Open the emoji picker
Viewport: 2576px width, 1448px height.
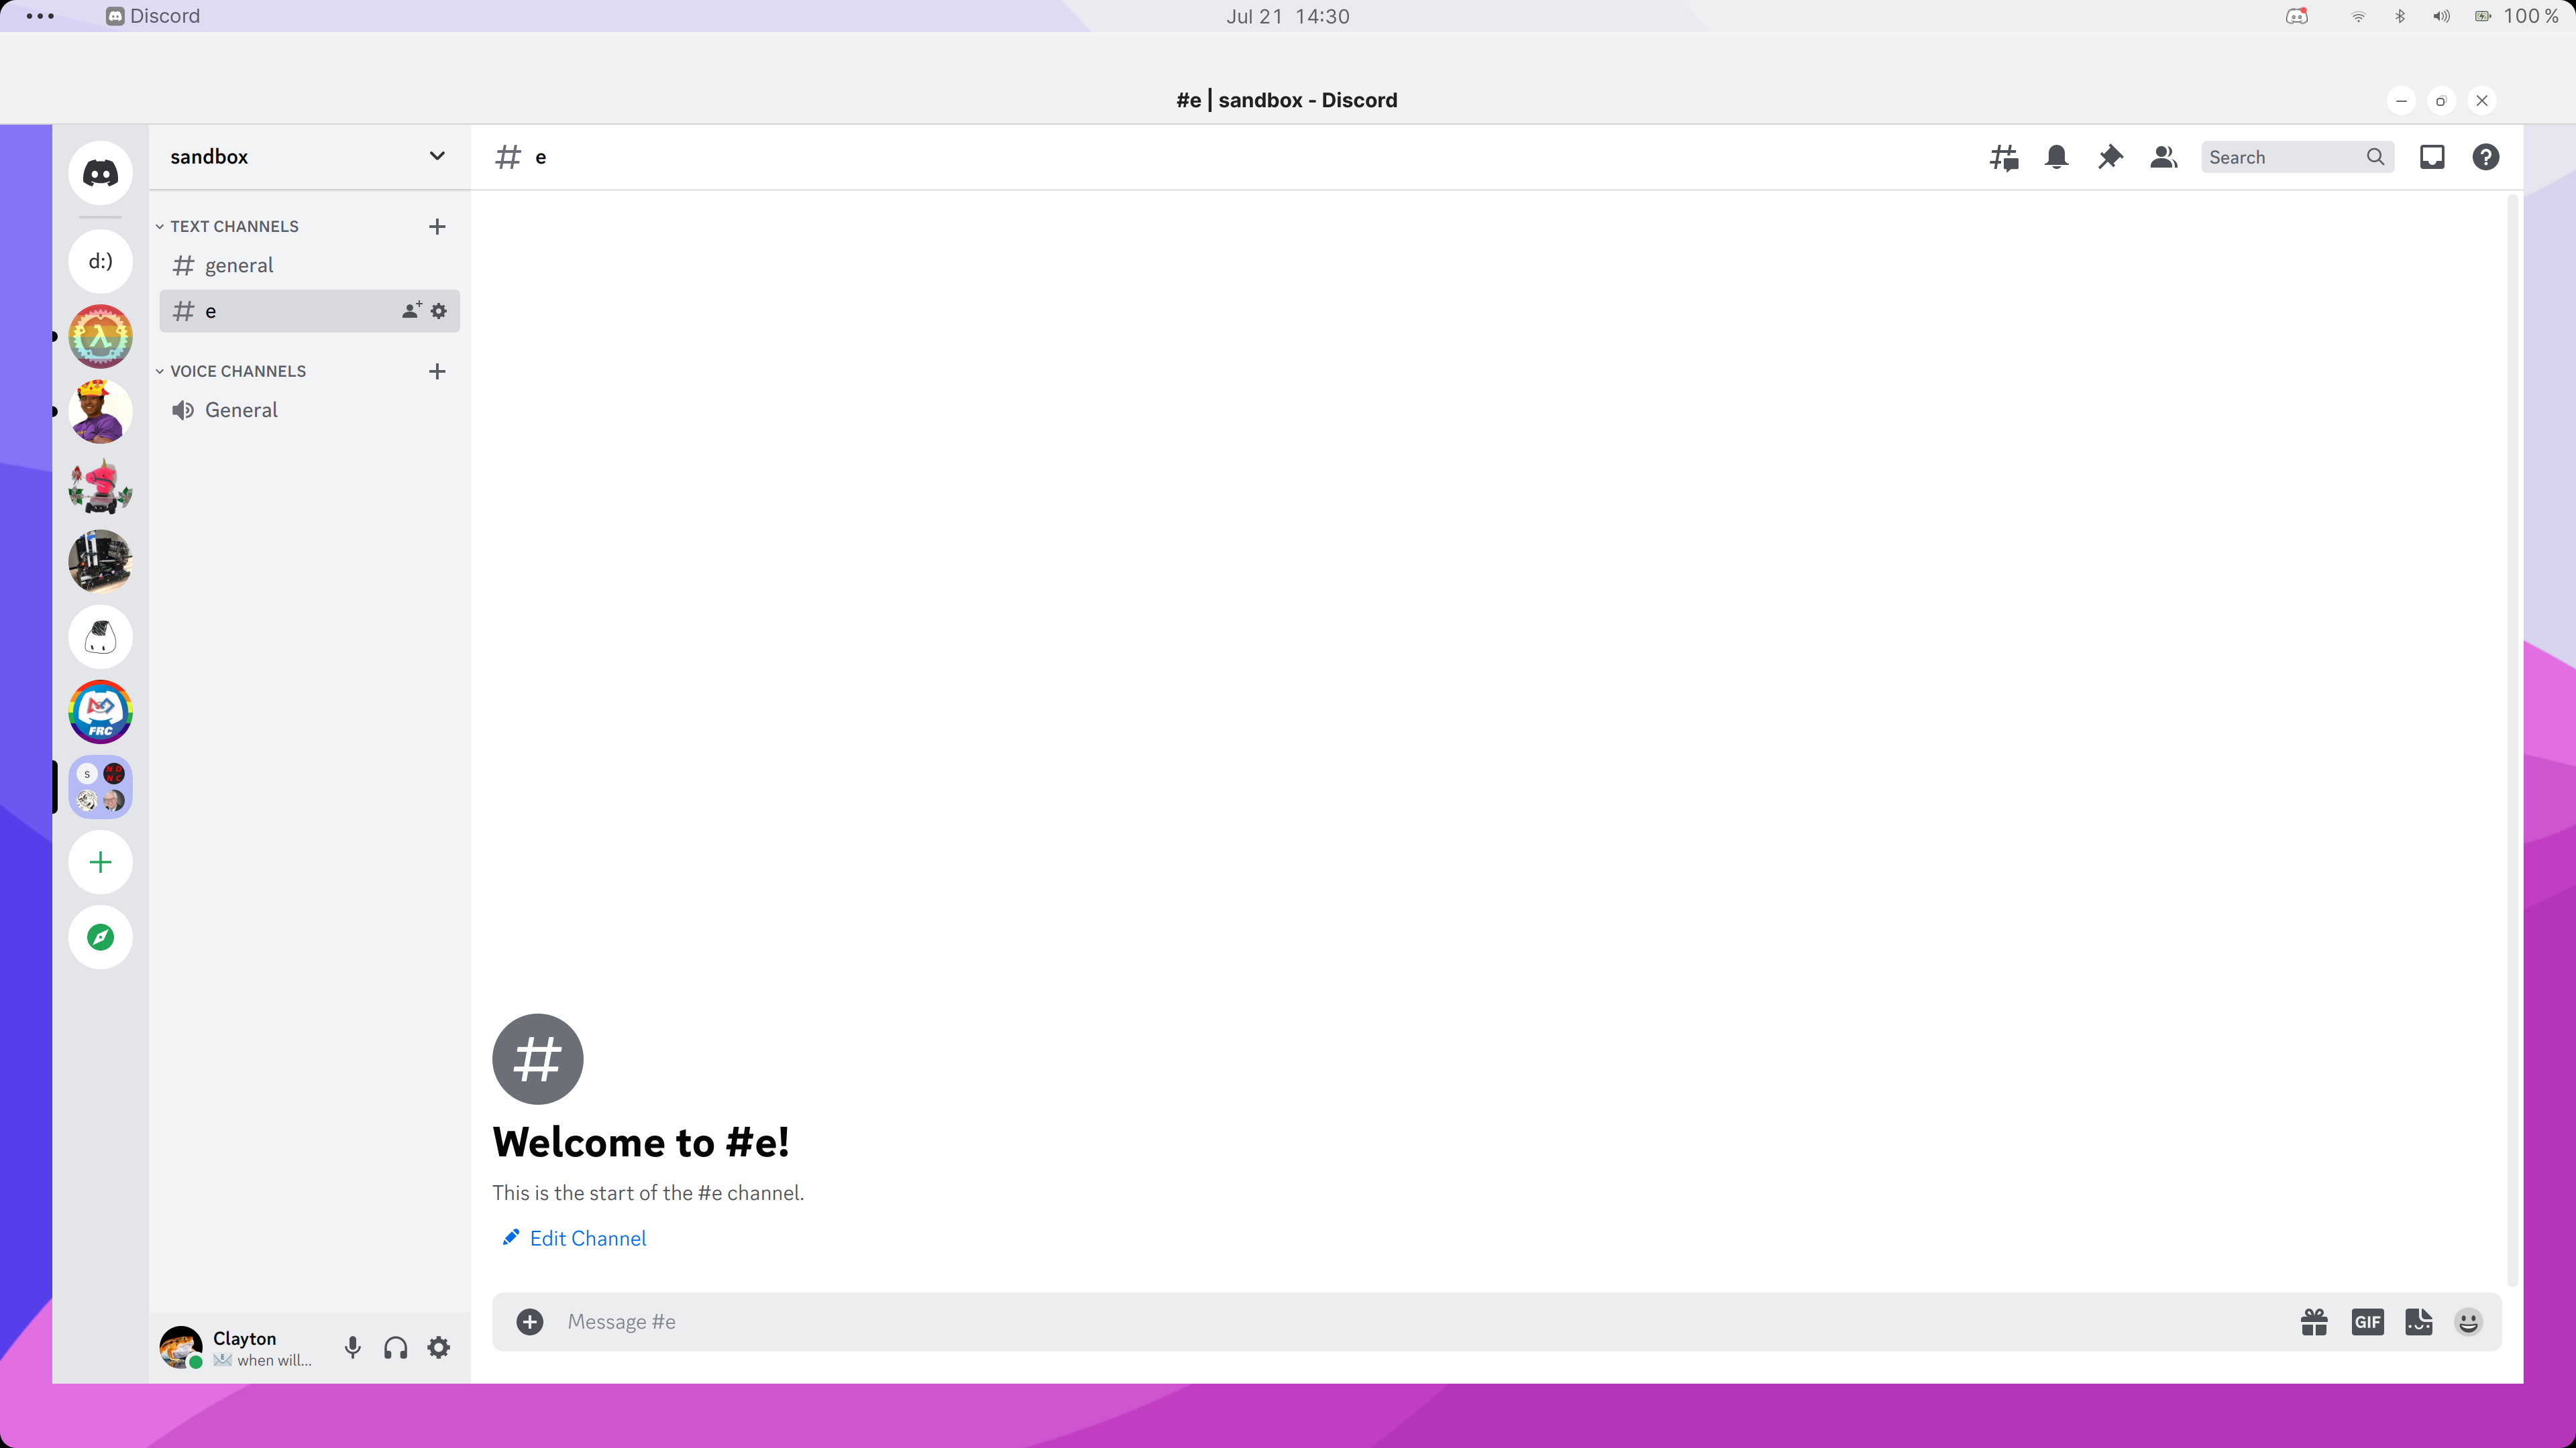point(2468,1321)
